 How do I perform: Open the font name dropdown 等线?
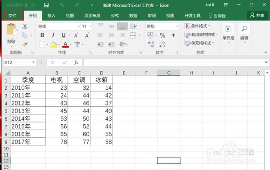79,26
